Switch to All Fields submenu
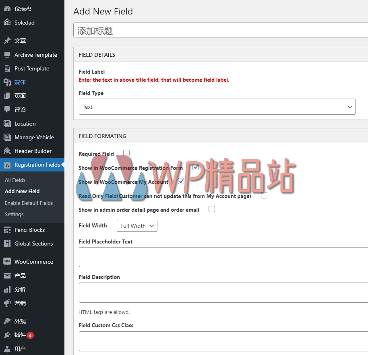Viewport: 368px width, 355px height. (x=15, y=180)
